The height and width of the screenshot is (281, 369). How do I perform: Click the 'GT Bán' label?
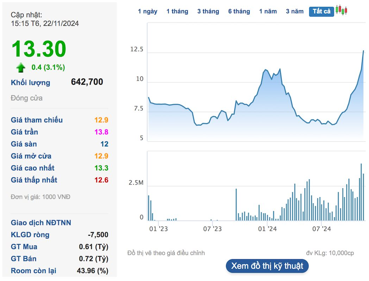tap(24, 259)
